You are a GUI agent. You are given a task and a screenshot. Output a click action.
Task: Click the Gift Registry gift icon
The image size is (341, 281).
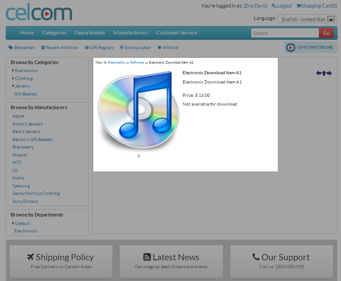[87, 47]
